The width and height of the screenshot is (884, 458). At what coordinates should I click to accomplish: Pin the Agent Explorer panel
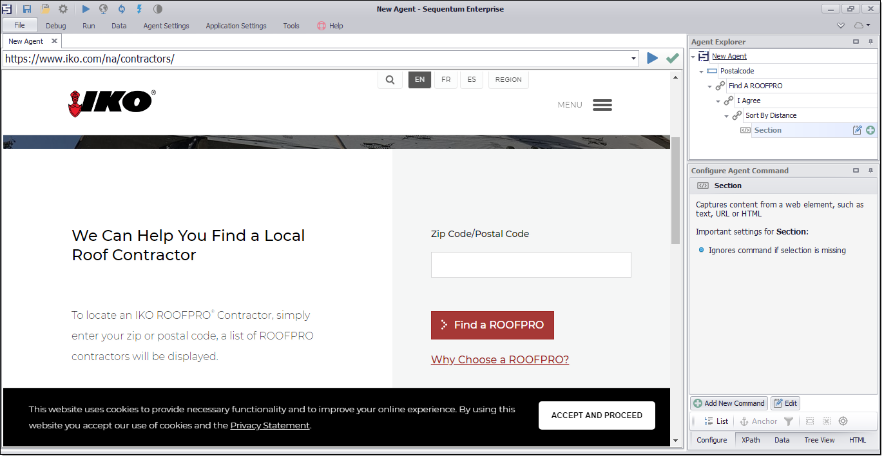pyautogui.click(x=870, y=42)
